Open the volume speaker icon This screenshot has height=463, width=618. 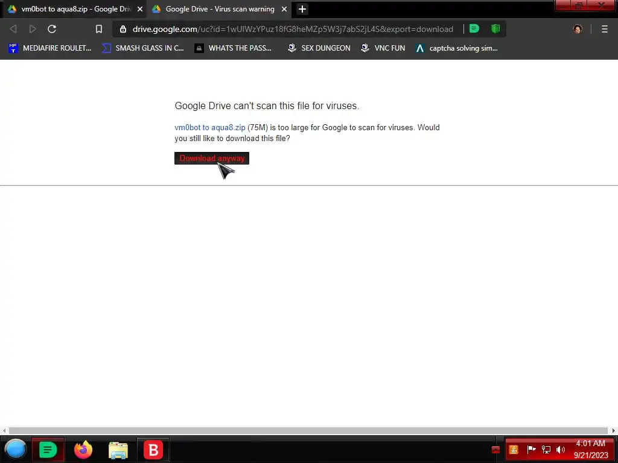click(x=561, y=450)
